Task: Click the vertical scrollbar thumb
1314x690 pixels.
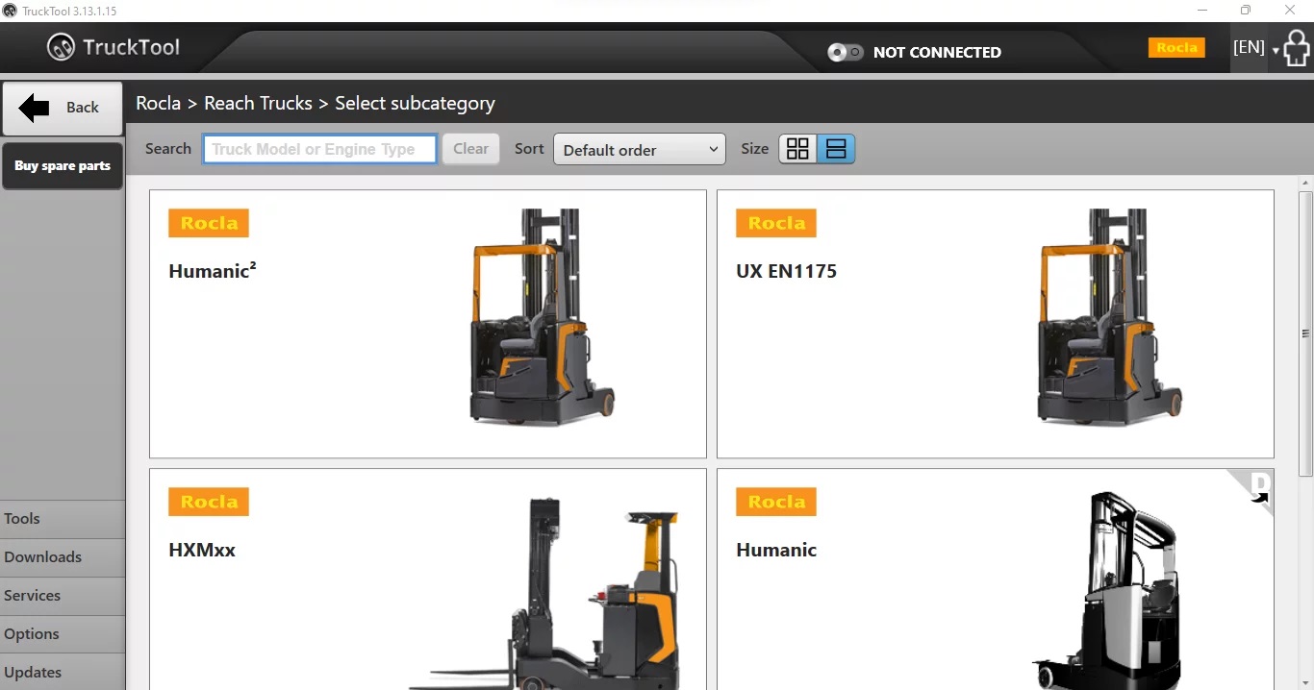Action: click(1305, 333)
